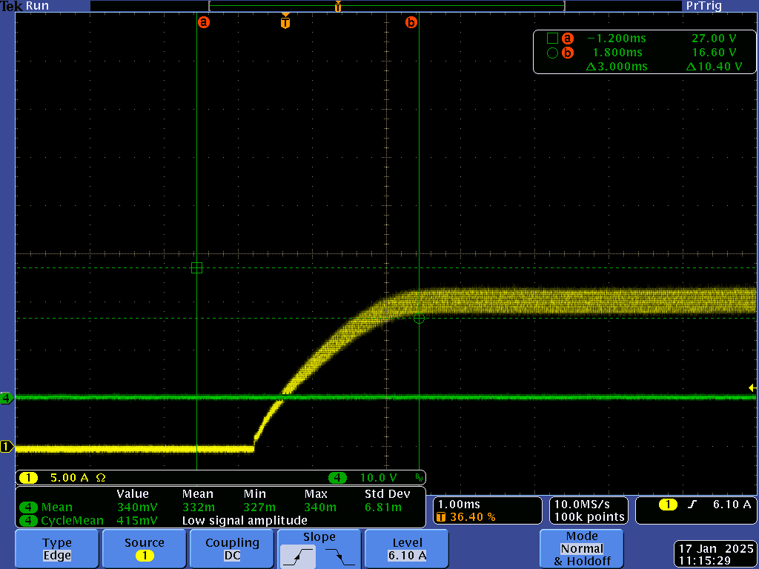The width and height of the screenshot is (759, 569).
Task: Click the trigger position 36.40 % readout
Action: pos(466,516)
